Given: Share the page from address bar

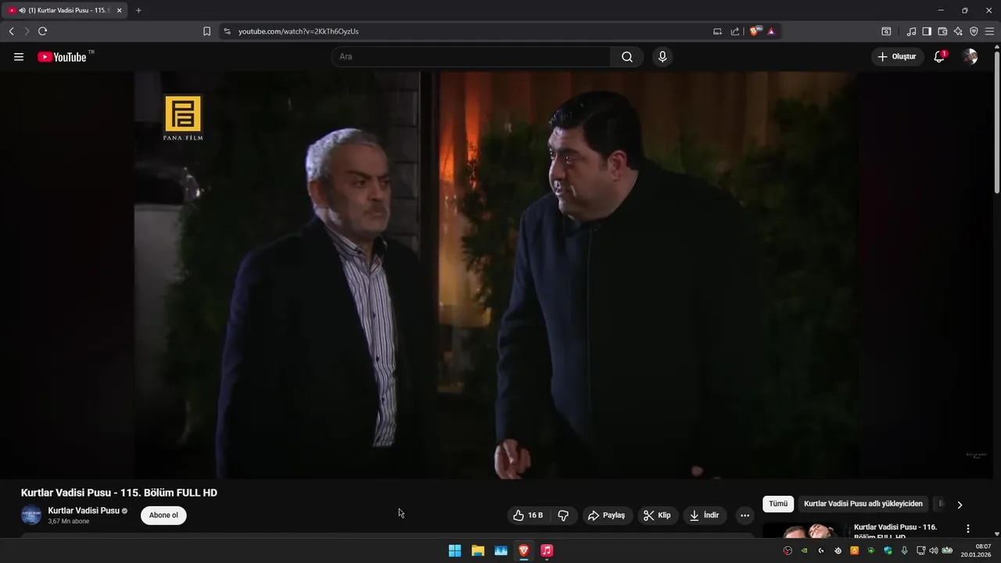Looking at the screenshot, I should click(x=735, y=31).
